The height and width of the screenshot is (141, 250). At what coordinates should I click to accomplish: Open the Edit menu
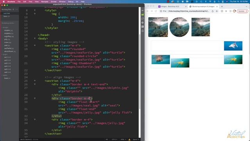[x=25, y=2]
